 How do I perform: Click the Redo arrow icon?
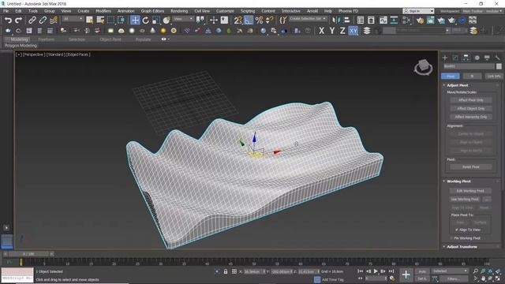(19, 21)
